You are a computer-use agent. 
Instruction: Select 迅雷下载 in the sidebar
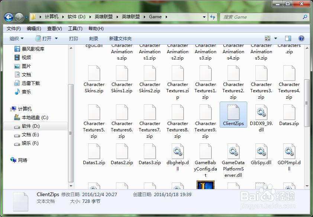(x=27, y=83)
